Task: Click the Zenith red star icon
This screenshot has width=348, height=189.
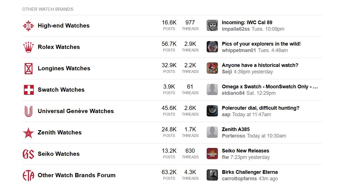Action: point(28,133)
